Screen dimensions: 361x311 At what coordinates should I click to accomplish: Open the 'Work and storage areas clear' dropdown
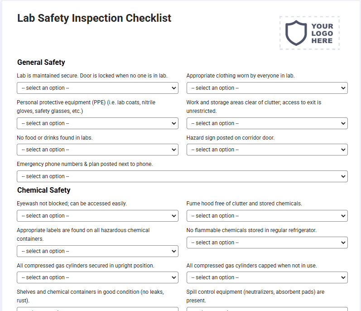tap(267, 123)
